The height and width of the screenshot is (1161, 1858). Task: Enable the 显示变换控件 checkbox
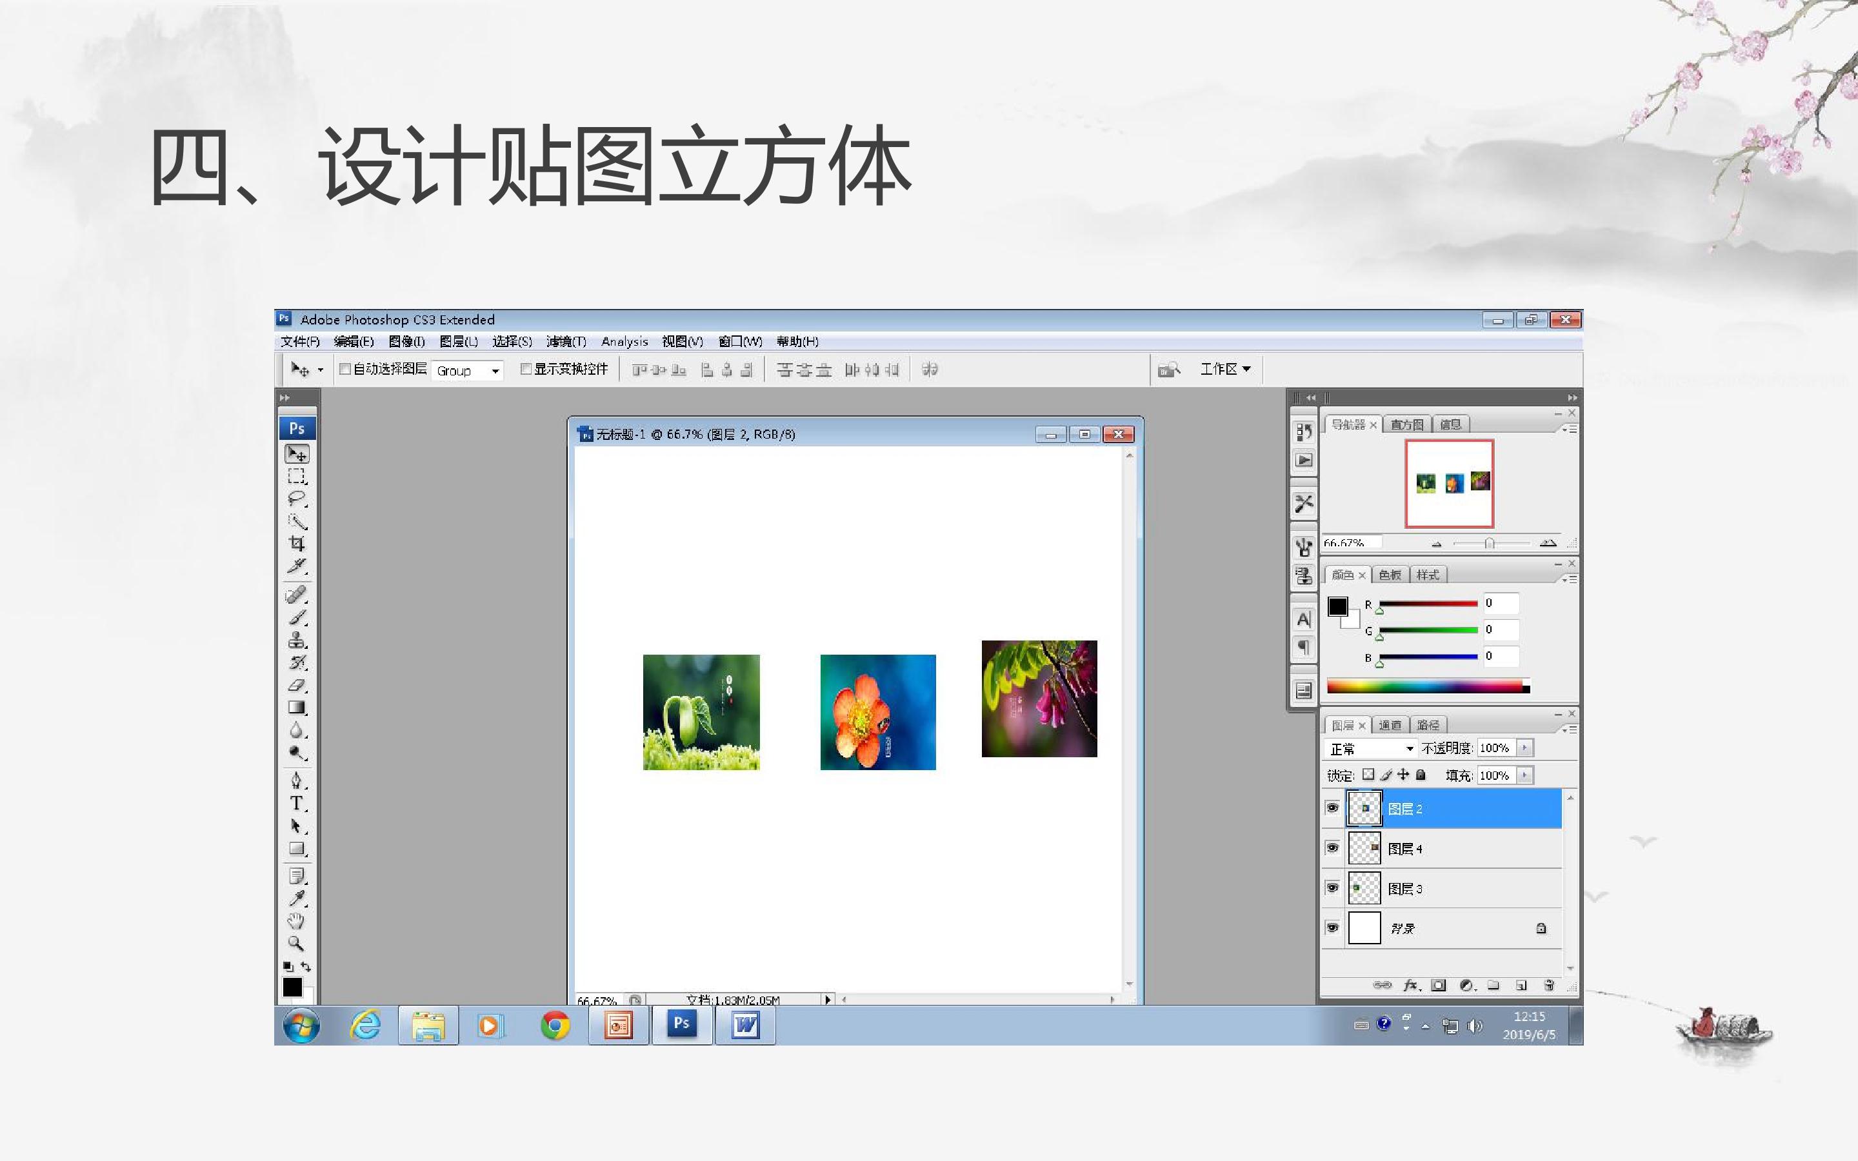526,370
